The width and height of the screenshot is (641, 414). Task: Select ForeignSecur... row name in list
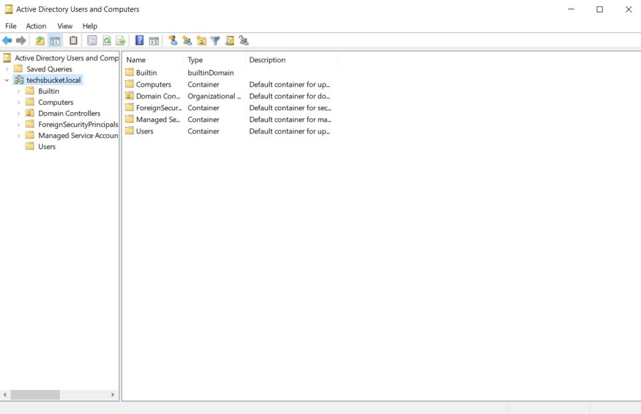point(159,108)
